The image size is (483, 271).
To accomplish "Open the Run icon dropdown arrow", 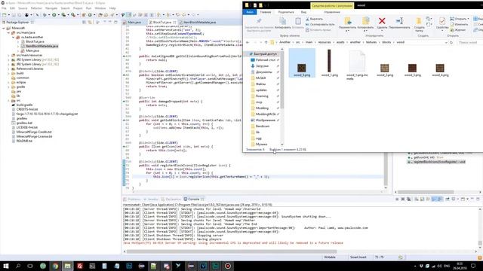I will 58,15.
